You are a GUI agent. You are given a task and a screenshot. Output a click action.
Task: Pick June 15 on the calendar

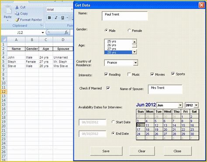pos(185,125)
